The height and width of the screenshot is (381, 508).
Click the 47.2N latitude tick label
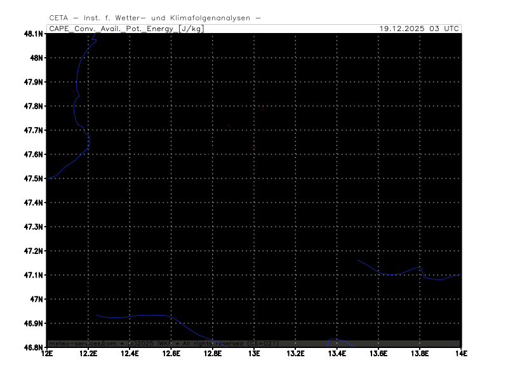[33, 251]
